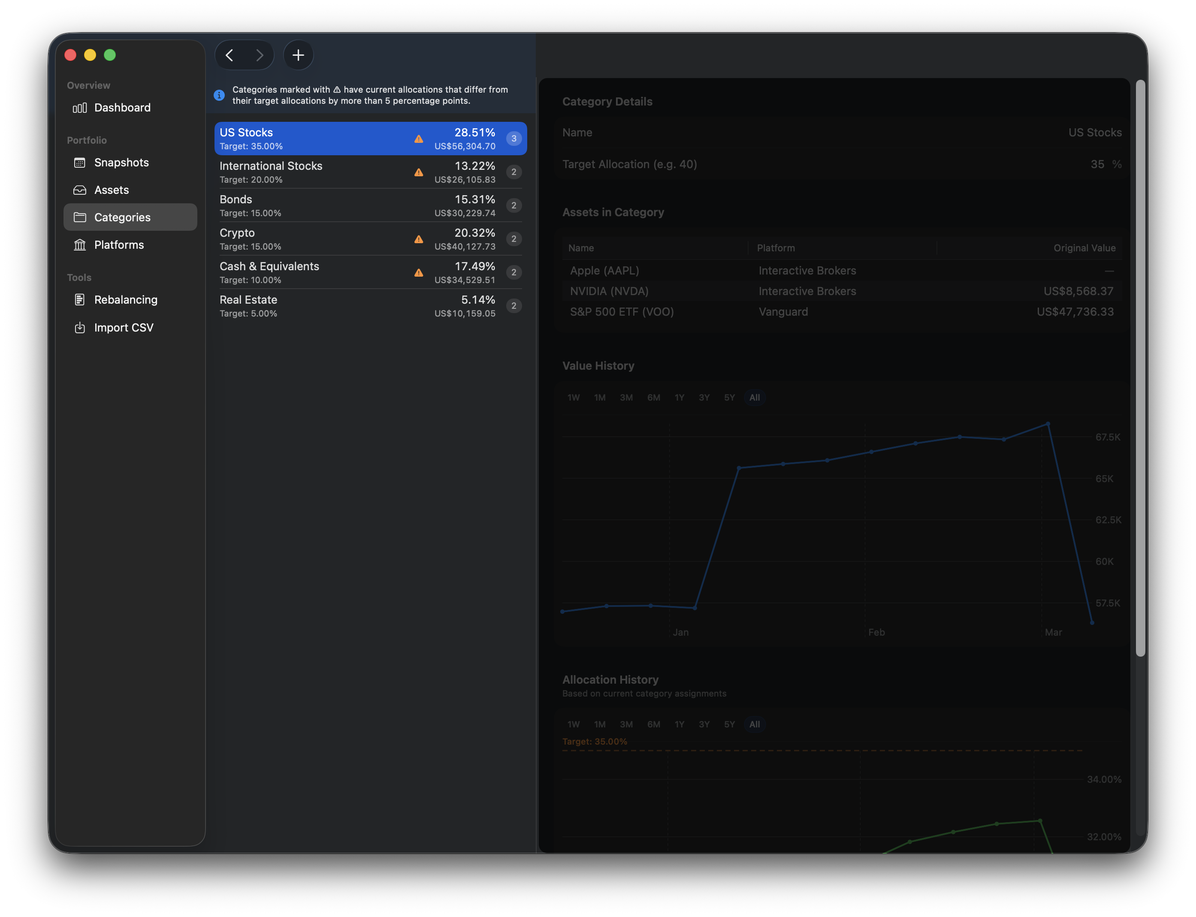The width and height of the screenshot is (1196, 917).
Task: Open Platforms from its bank icon
Action: (80, 244)
